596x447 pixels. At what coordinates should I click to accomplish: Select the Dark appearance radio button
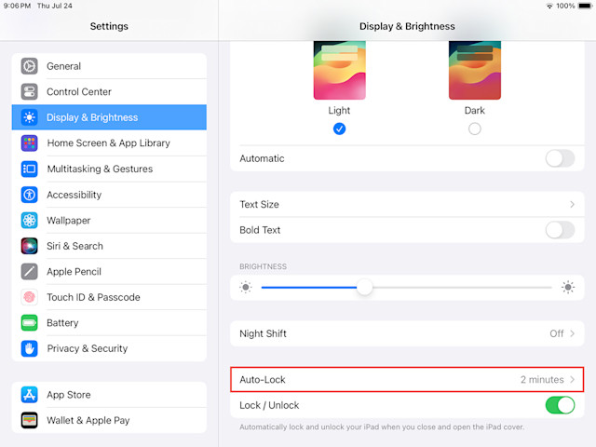[x=474, y=129]
